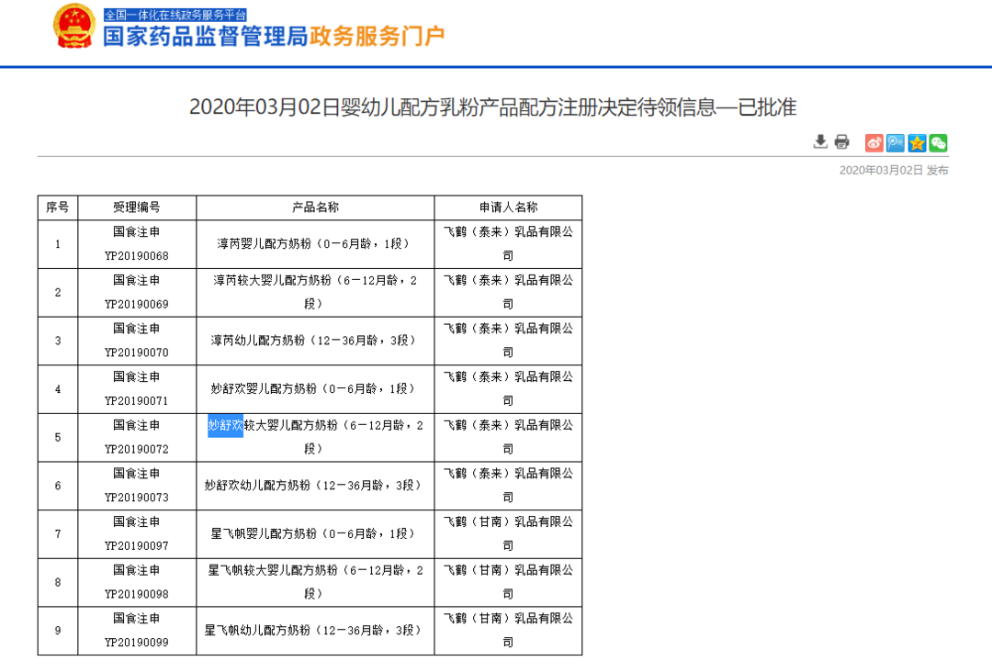Image resolution: width=992 pixels, height=661 pixels.
Task: Select cell 国食注申 YP20190068
Action: click(137, 244)
